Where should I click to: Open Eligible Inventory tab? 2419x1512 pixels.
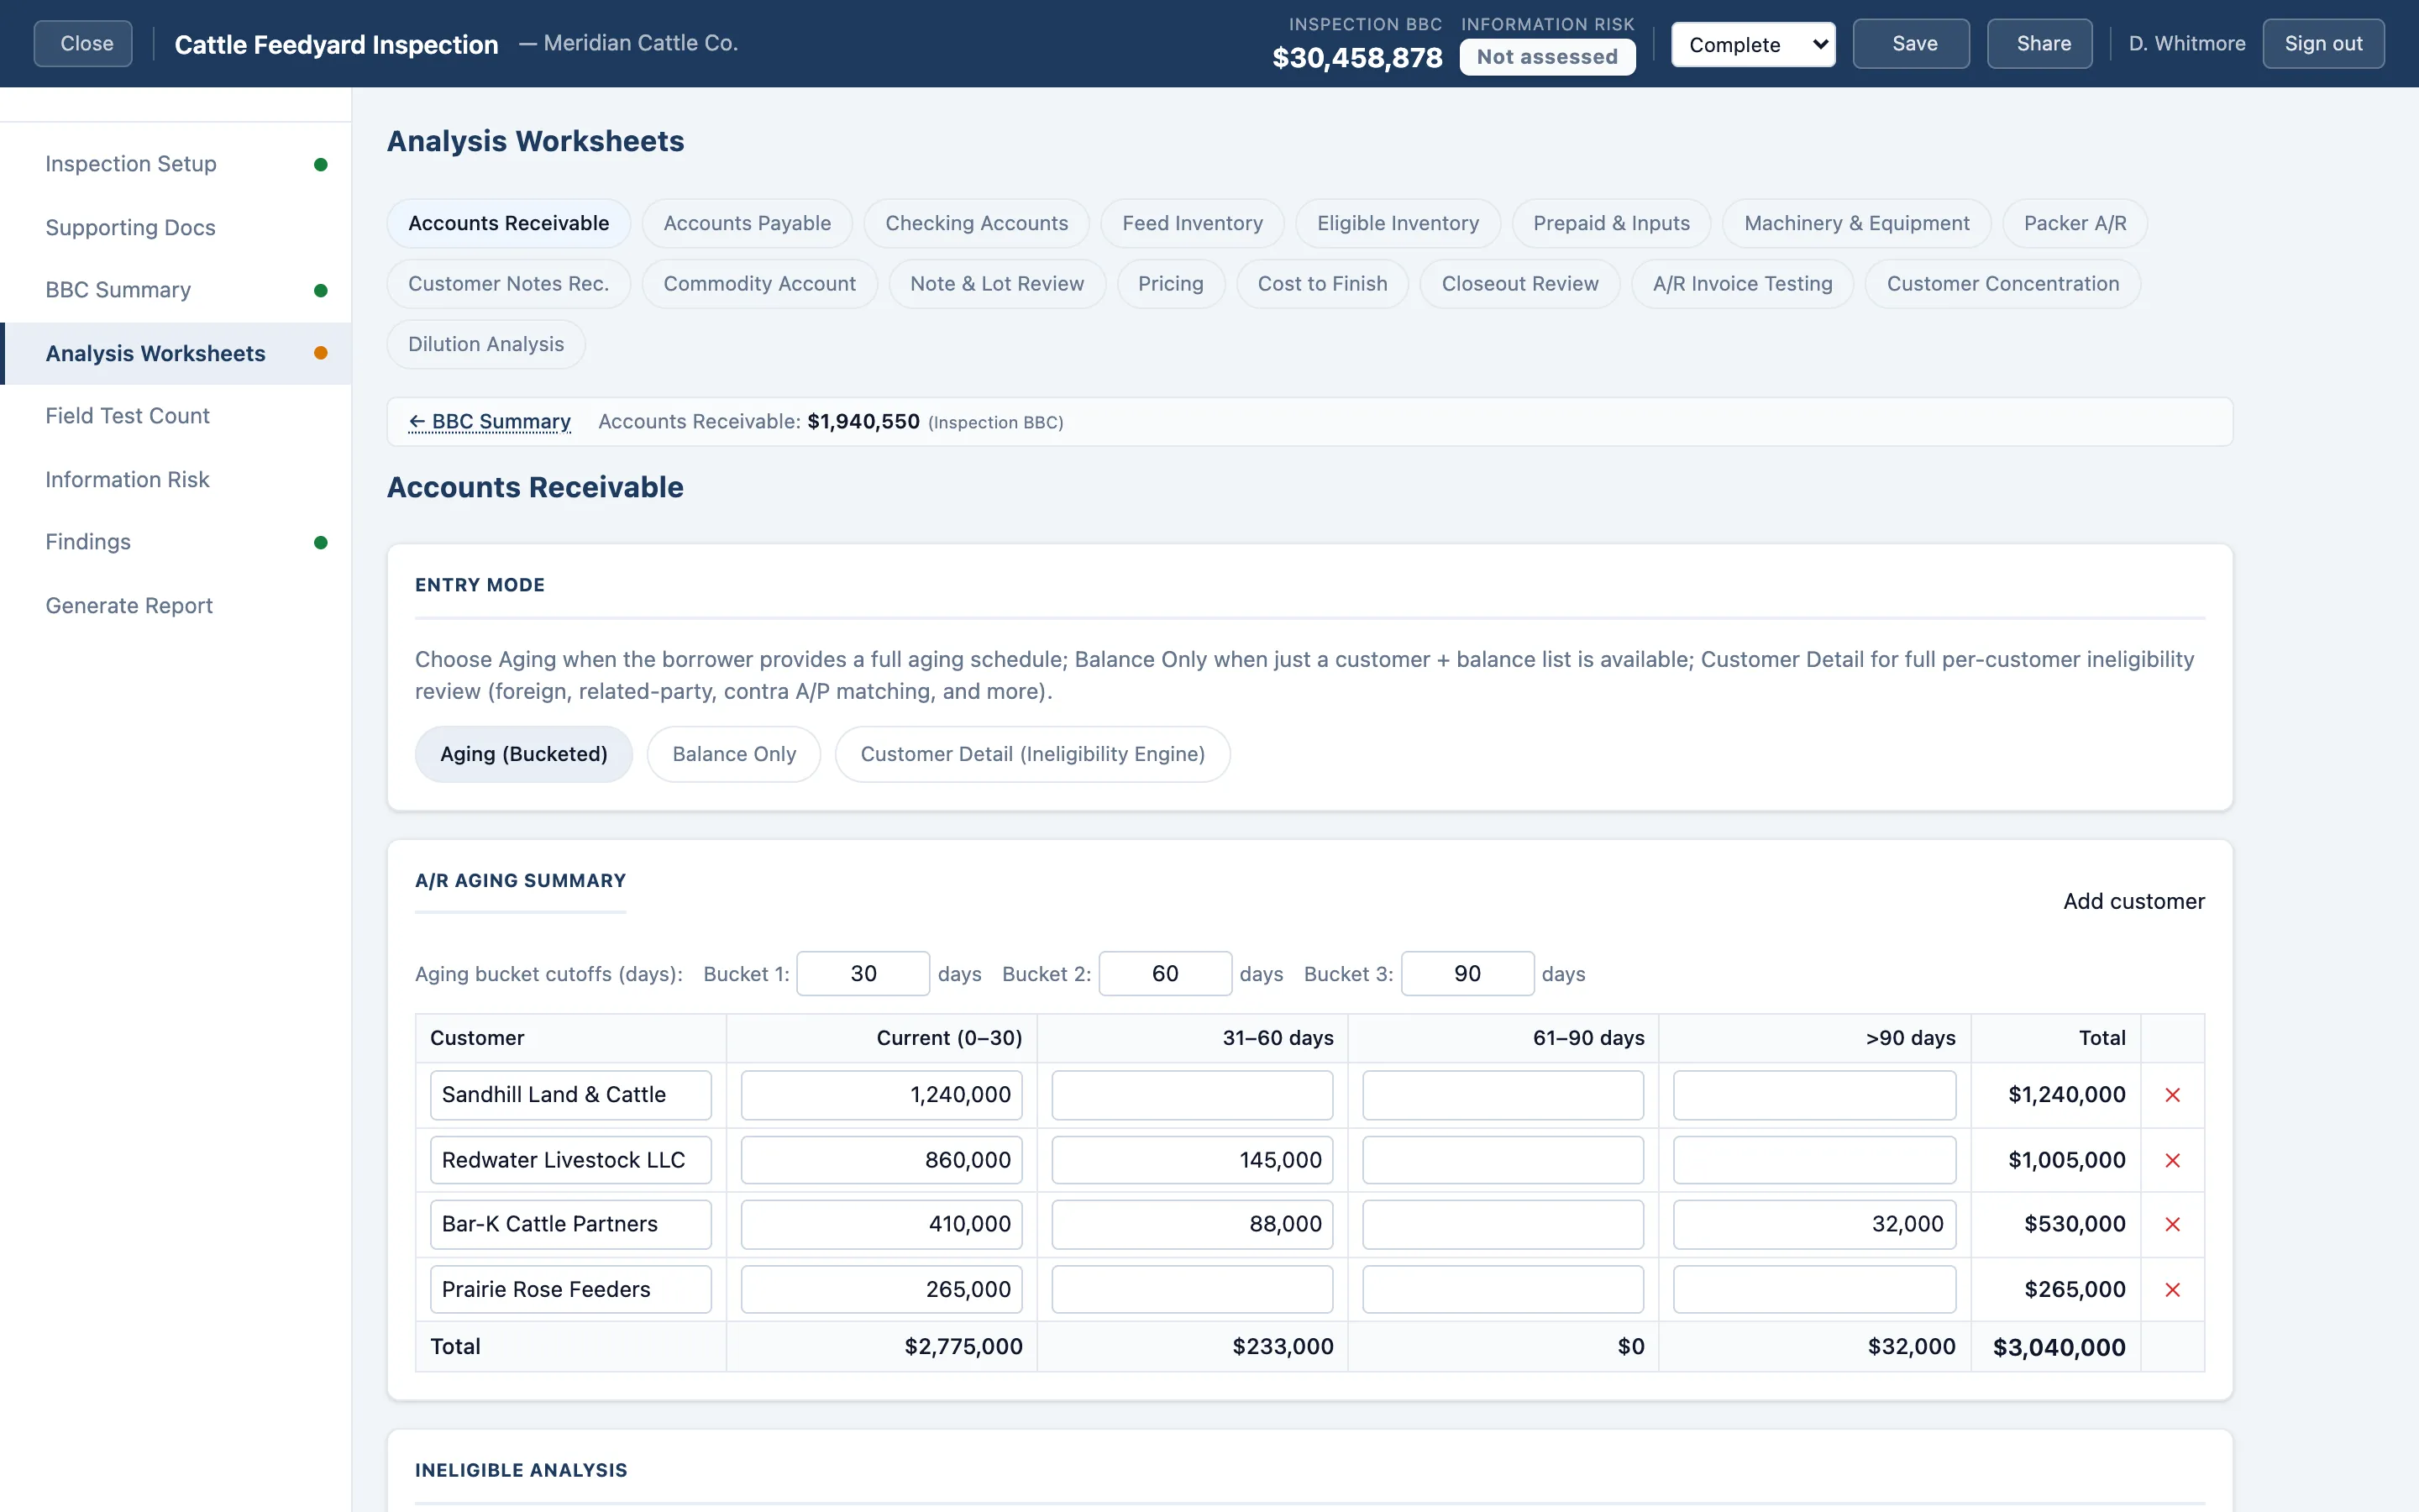(x=1398, y=223)
